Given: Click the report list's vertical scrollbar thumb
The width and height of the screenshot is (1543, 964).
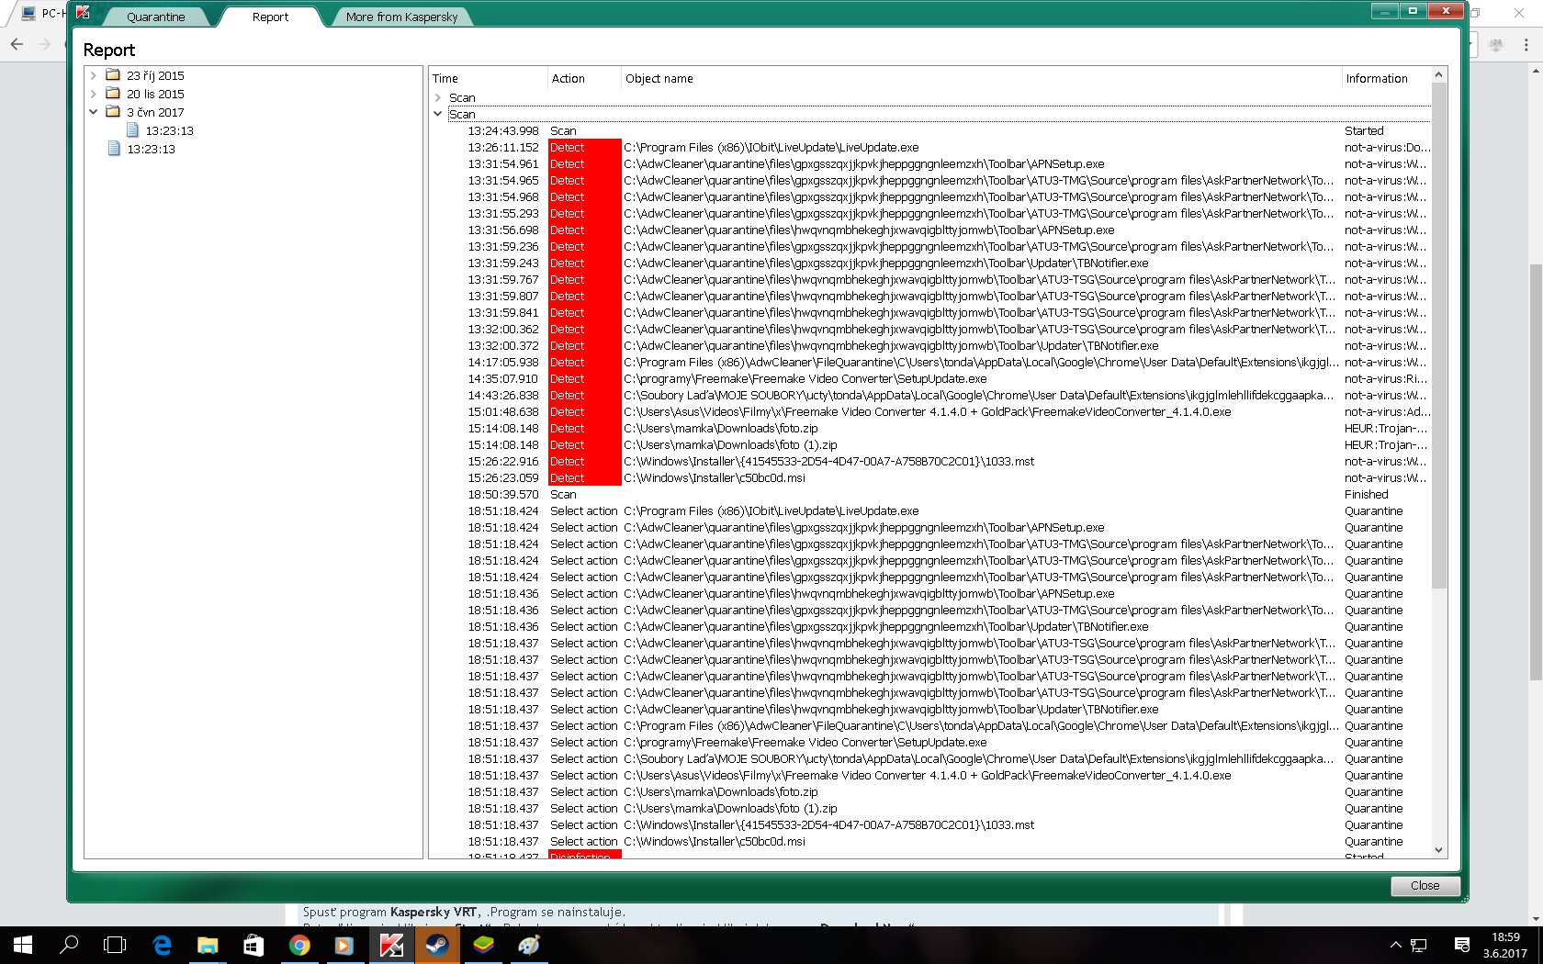Looking at the screenshot, I should point(1439,335).
